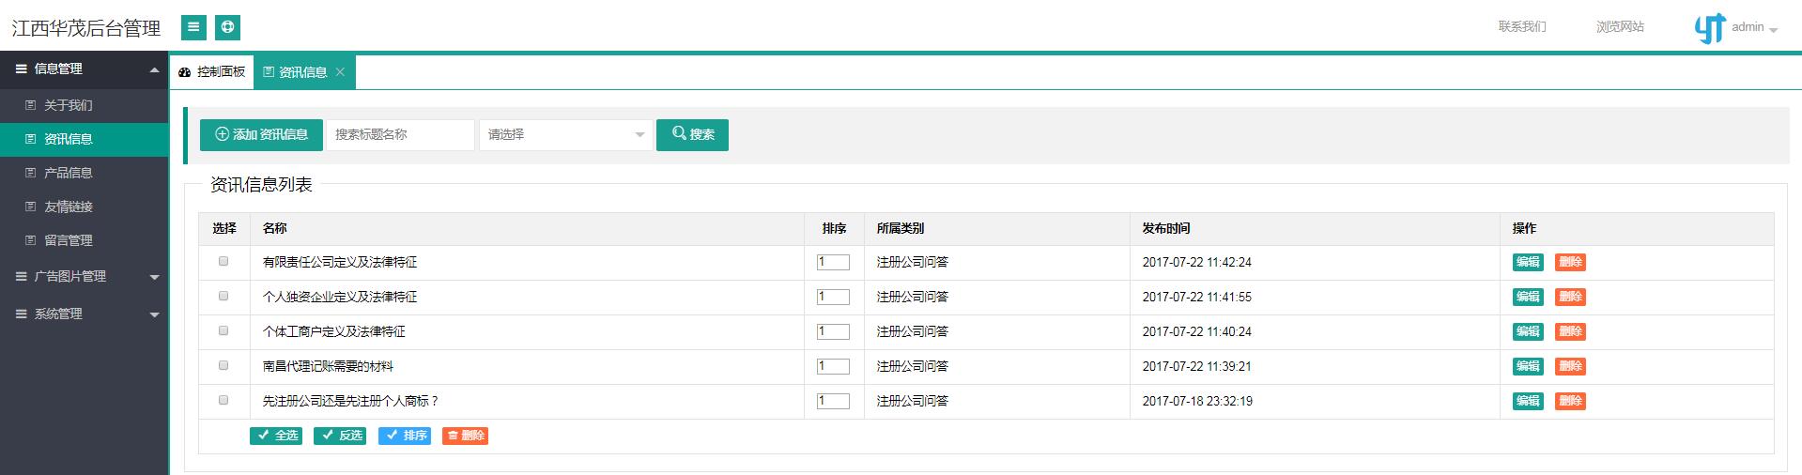Open 产品信息 in the sidebar
This screenshot has height=475, width=1802.
point(69,173)
